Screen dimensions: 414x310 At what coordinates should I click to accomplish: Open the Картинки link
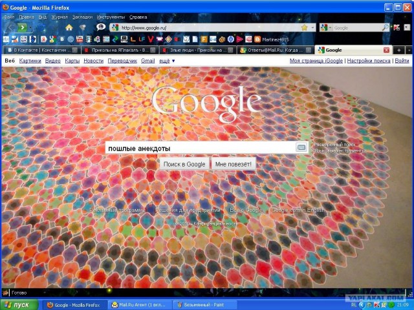coord(30,61)
